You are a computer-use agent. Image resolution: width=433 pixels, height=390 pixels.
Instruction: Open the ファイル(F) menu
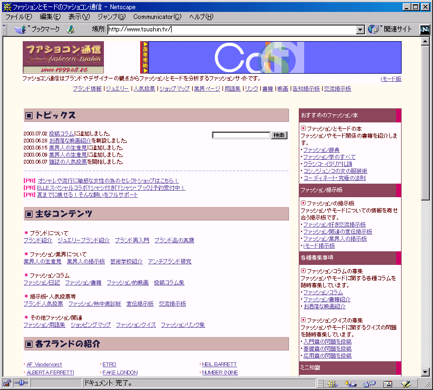19,17
